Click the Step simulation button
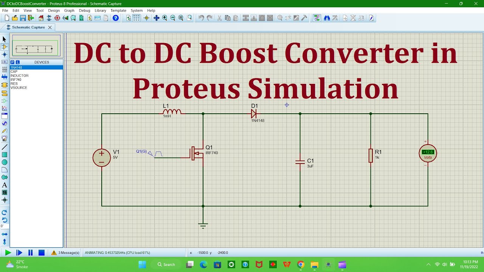484x272 pixels. [x=19, y=253]
